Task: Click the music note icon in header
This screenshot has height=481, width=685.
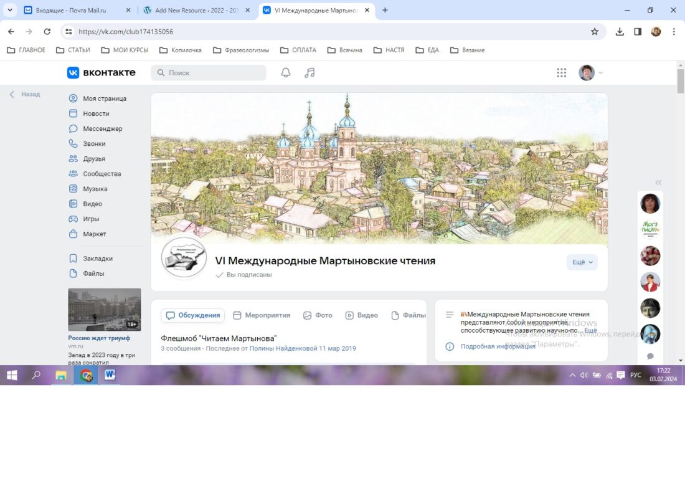Action: pos(309,73)
